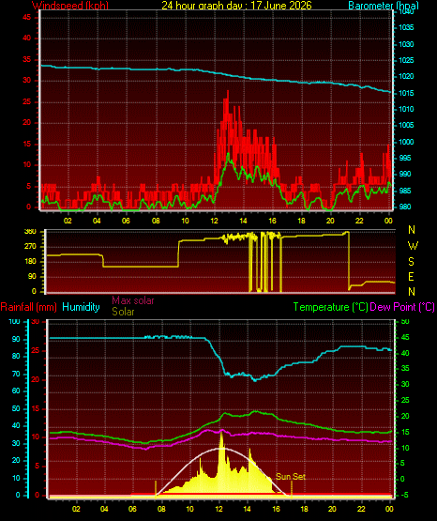Click the "18" hour label under the windspeed chart
The height and width of the screenshot is (521, 437).
(x=301, y=221)
